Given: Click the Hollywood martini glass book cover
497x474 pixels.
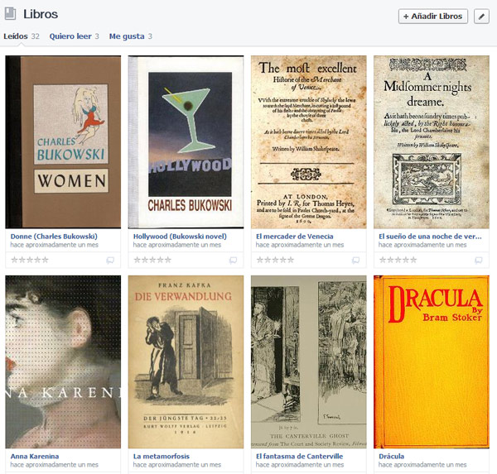Looking at the screenshot, I should (x=186, y=141).
